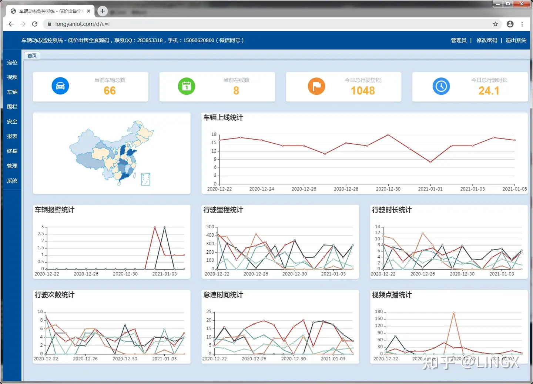
Task: Click the orange flag mileage icon
Action: 316,86
